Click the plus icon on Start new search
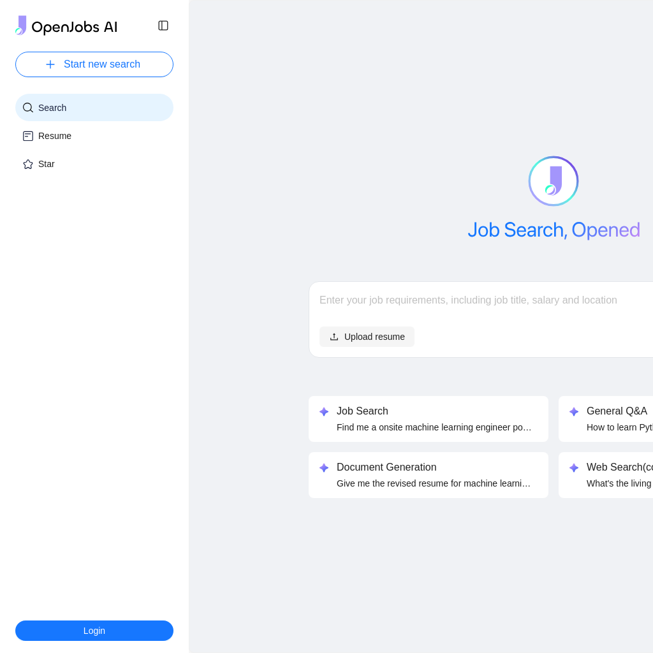The image size is (653, 653). (x=50, y=64)
